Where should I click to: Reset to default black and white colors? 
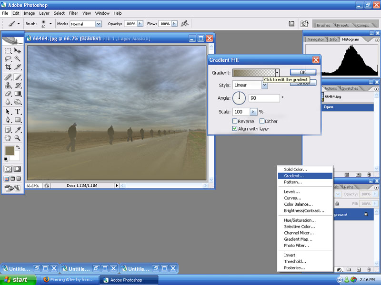tap(6, 159)
